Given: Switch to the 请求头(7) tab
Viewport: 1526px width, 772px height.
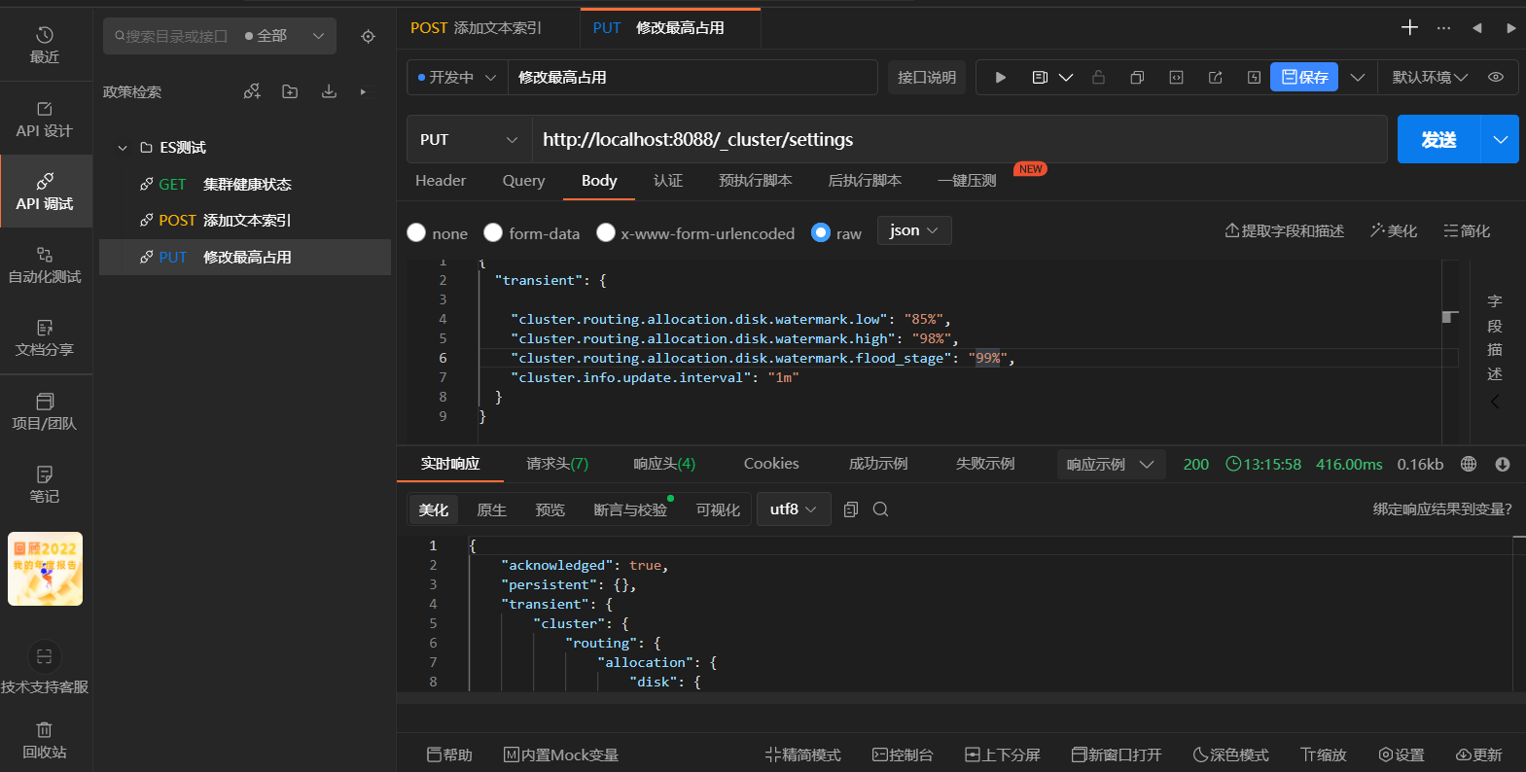Looking at the screenshot, I should [557, 464].
